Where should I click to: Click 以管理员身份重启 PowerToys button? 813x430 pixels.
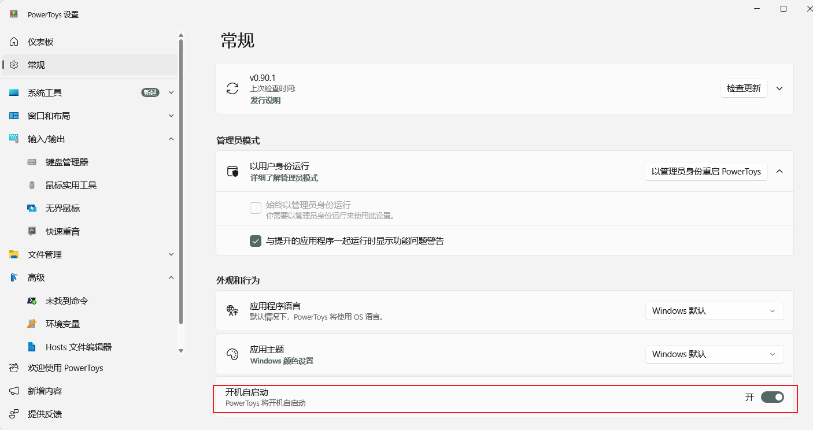click(x=706, y=172)
